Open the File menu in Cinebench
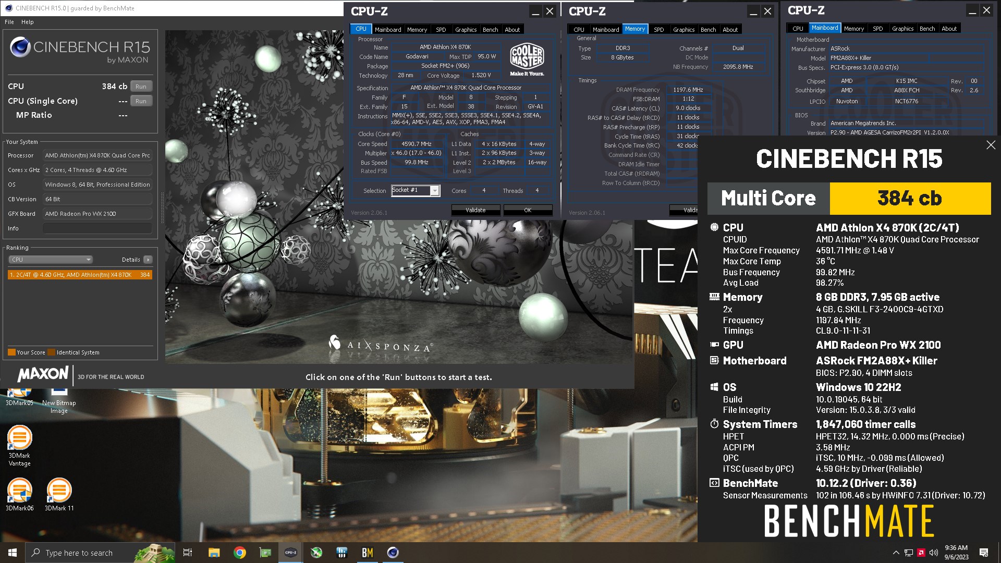1001x563 pixels. click(x=9, y=22)
